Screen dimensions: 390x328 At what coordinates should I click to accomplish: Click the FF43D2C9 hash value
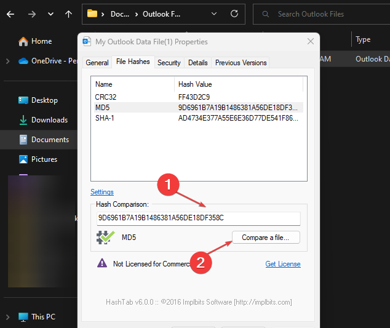coord(194,97)
